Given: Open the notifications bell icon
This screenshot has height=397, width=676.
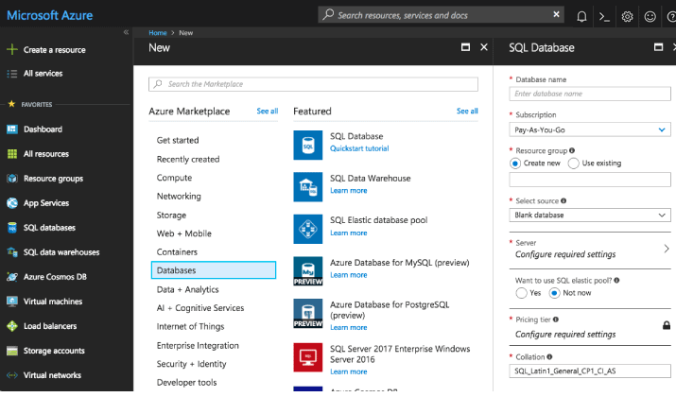Looking at the screenshot, I should 581,16.
